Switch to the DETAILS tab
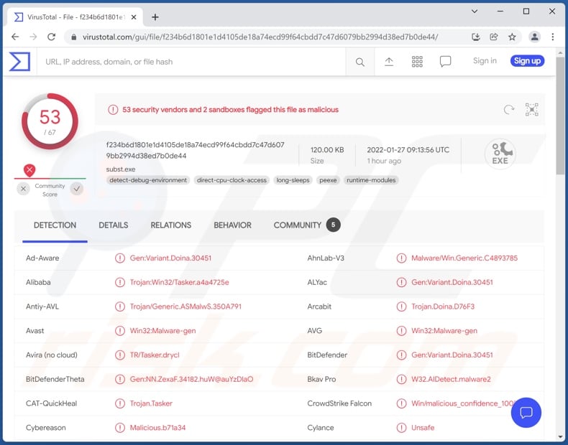The height and width of the screenshot is (445, 568). [114, 225]
